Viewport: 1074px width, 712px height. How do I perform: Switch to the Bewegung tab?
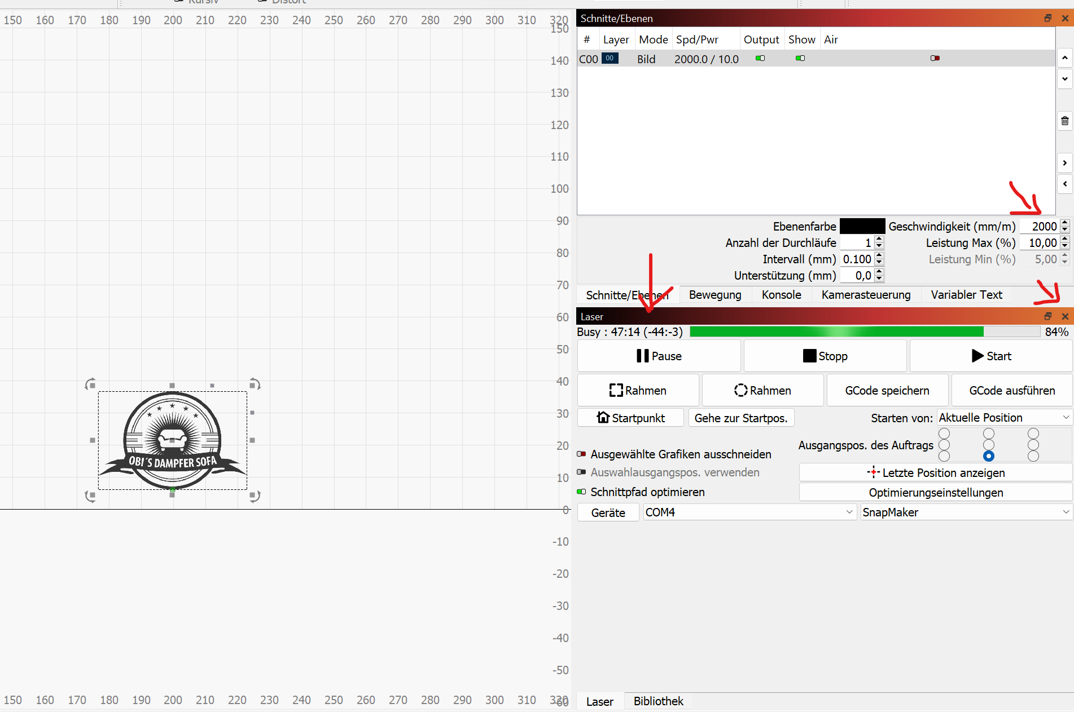tap(715, 295)
